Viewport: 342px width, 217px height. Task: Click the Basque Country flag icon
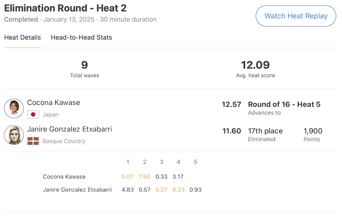pos(33,141)
